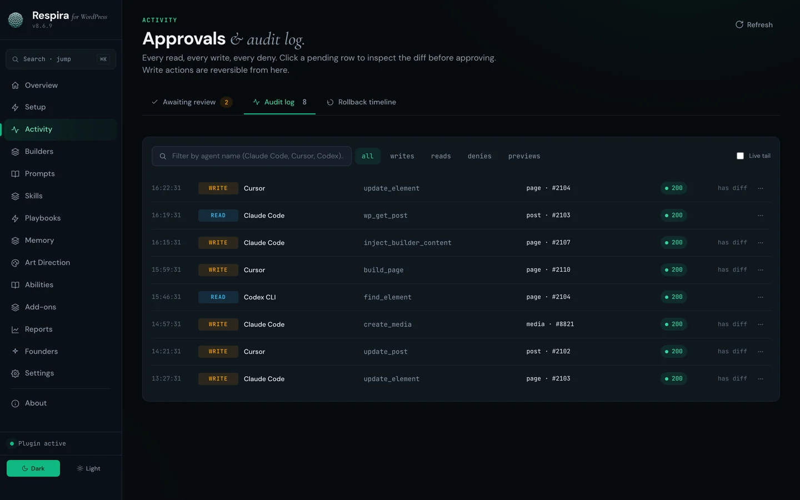Open more options for wp_get_post row
This screenshot has width=800, height=500.
761,216
